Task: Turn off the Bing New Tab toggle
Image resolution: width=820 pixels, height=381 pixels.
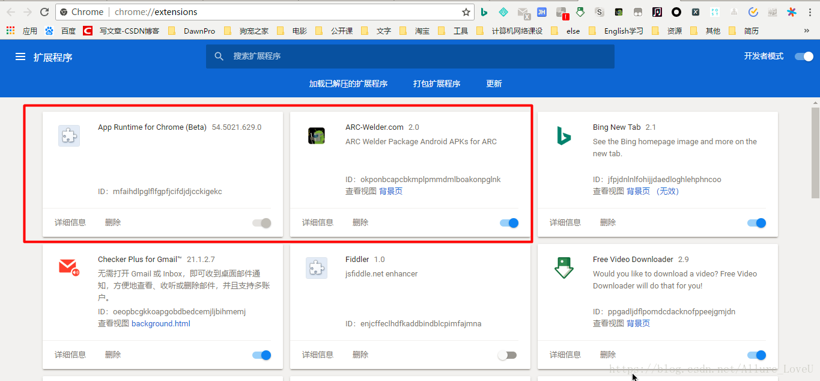Action: click(756, 223)
